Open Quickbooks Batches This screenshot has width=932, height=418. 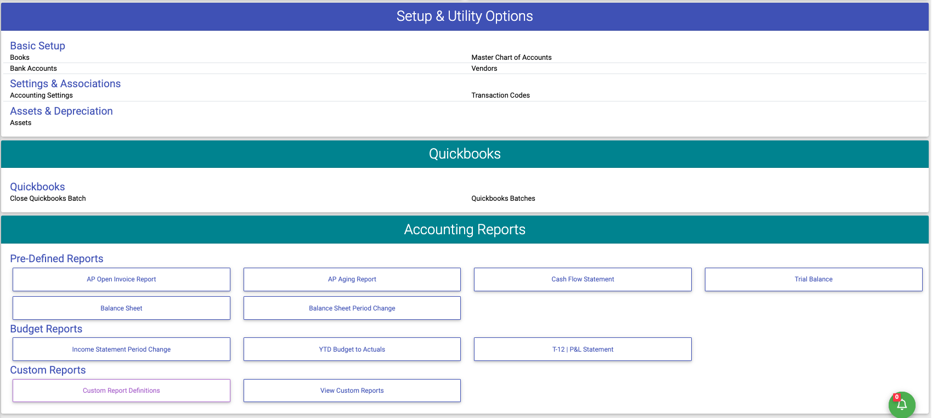point(503,199)
